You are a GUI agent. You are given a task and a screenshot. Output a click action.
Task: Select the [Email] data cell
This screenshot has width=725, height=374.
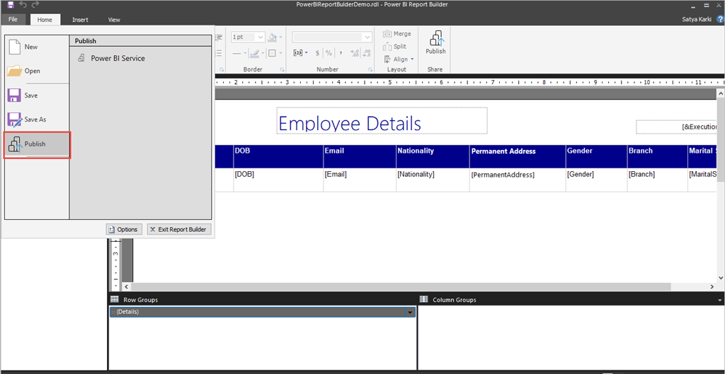[359, 180]
